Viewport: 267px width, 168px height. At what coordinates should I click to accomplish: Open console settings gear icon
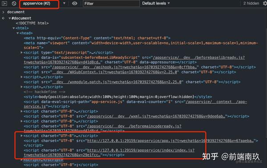click(x=265, y=4)
